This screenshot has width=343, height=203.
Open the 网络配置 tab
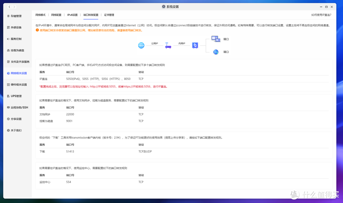(x=56, y=15)
